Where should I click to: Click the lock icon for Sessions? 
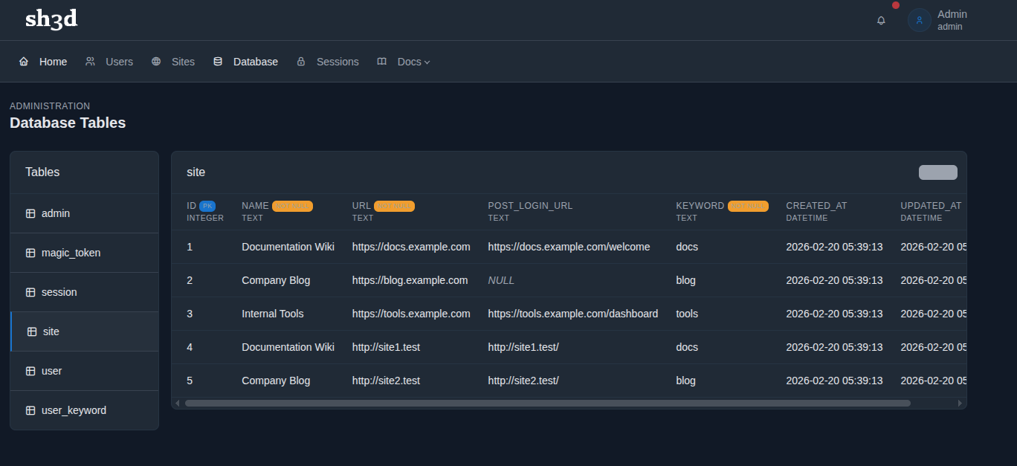click(301, 62)
